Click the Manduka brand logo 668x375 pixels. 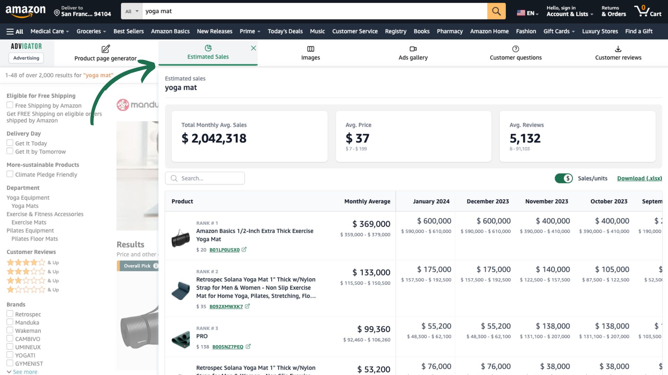tap(137, 105)
